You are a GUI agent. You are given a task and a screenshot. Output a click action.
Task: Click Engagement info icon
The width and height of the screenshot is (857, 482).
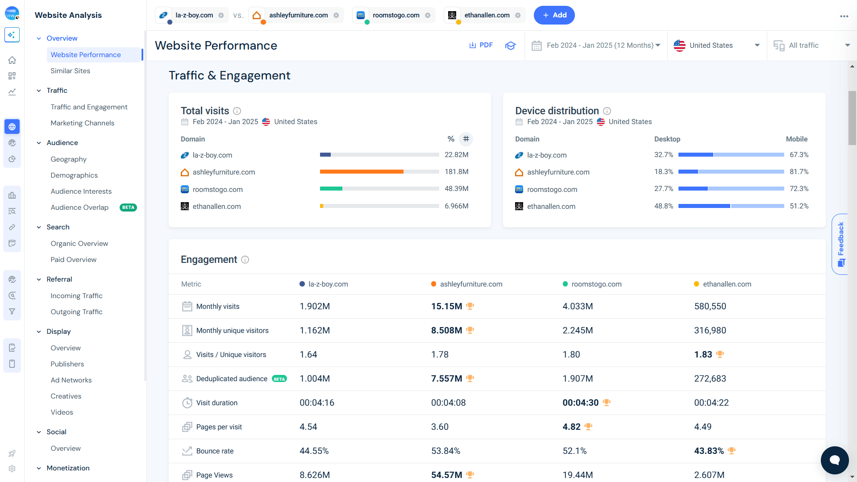pyautogui.click(x=245, y=259)
